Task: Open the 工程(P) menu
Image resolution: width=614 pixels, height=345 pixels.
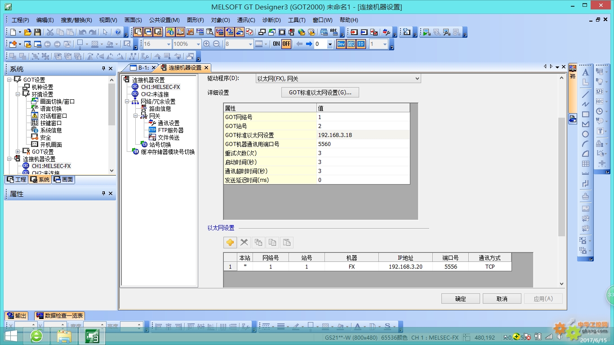Action: point(20,20)
